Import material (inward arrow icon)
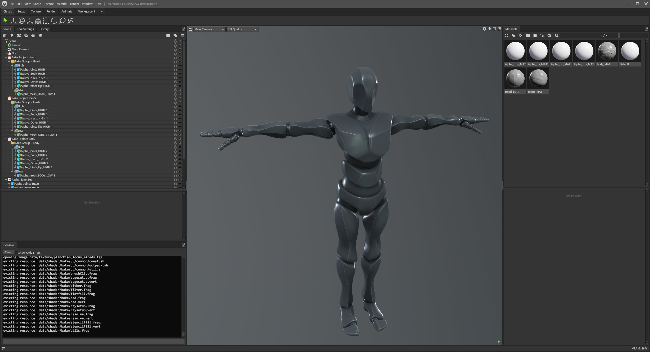 549,35
